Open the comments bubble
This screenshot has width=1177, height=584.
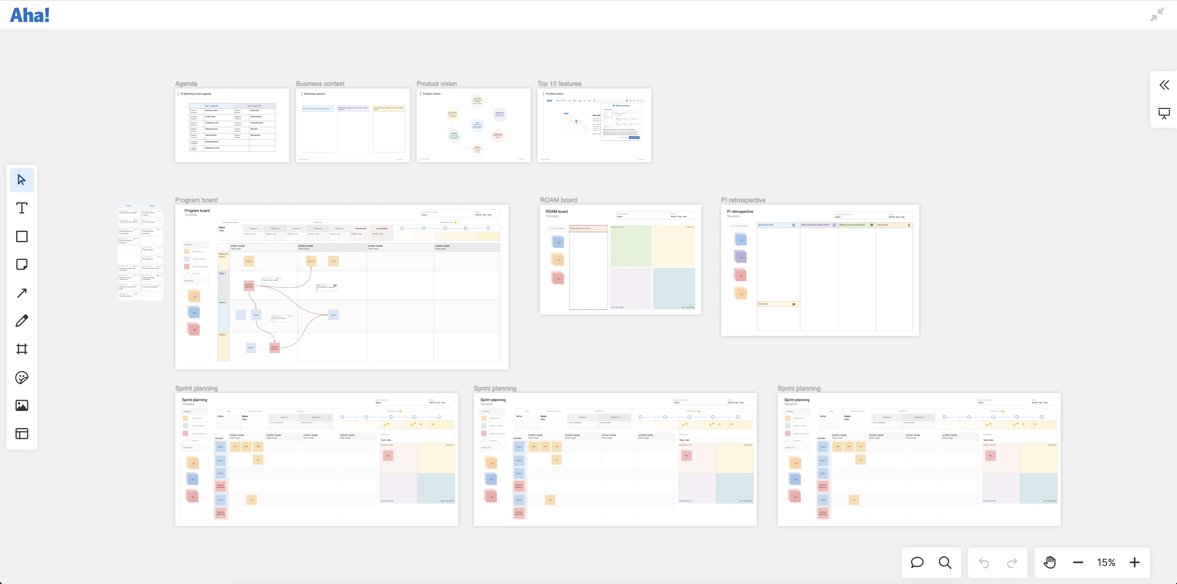917,562
